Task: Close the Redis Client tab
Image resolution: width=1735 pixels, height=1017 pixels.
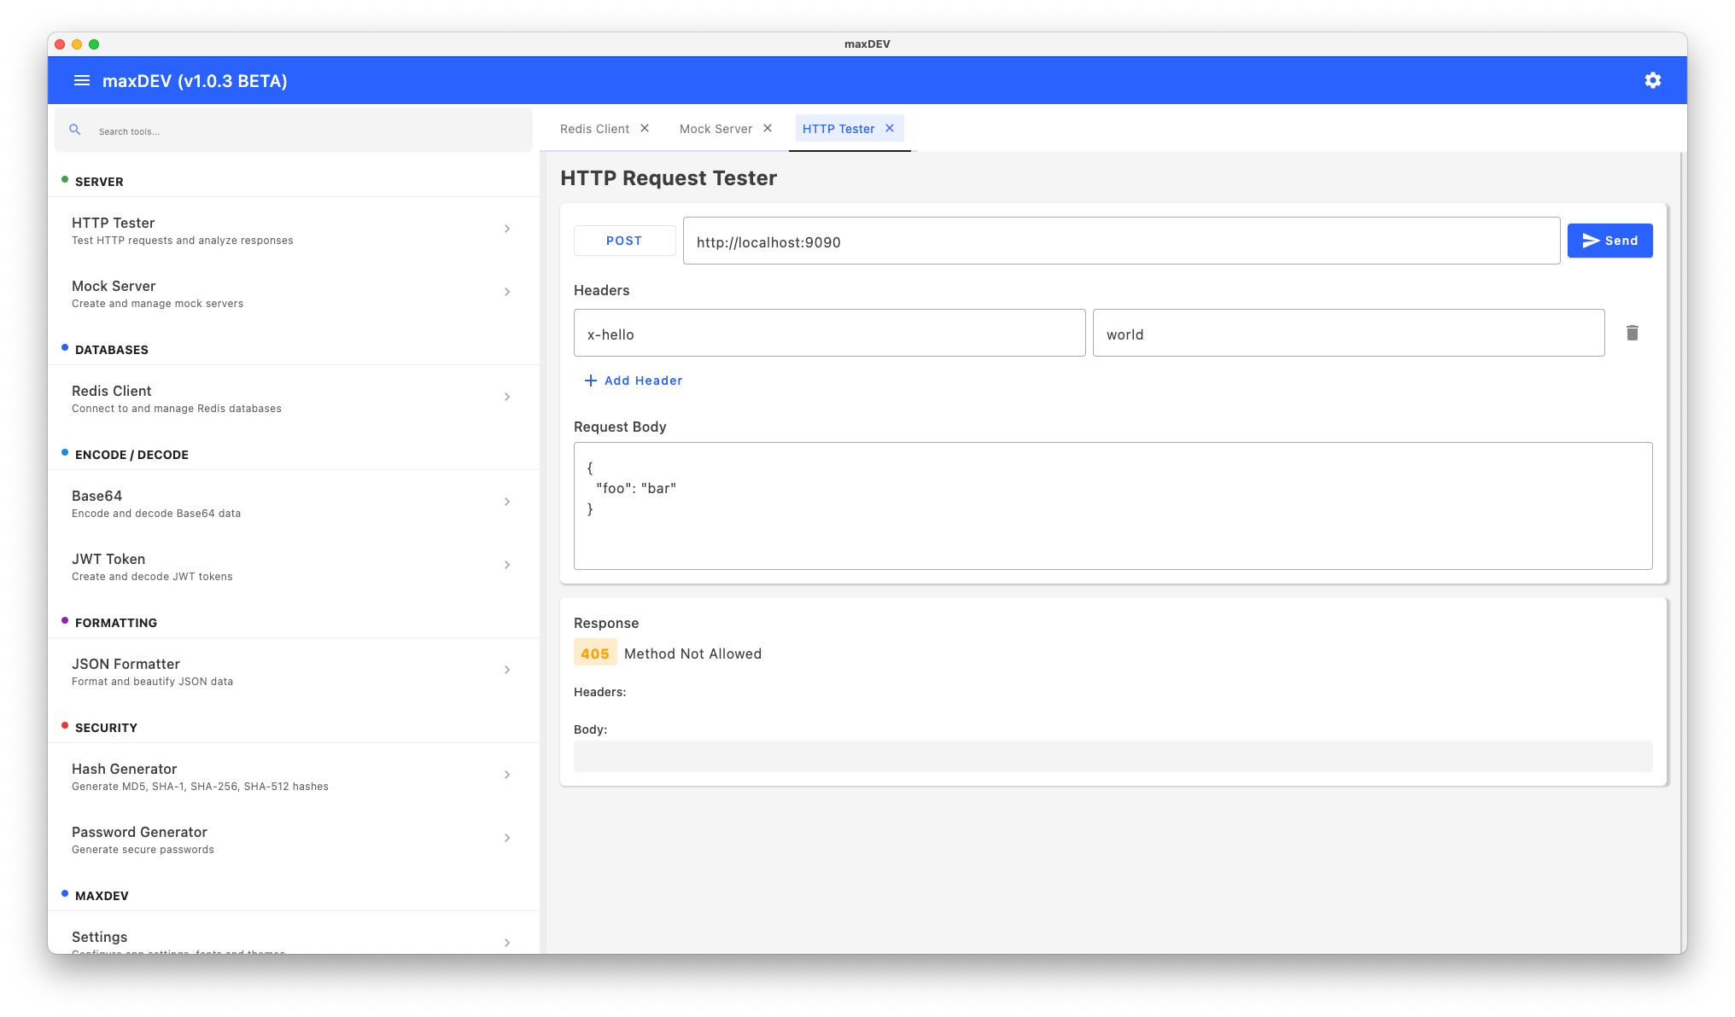Action: [x=645, y=128]
